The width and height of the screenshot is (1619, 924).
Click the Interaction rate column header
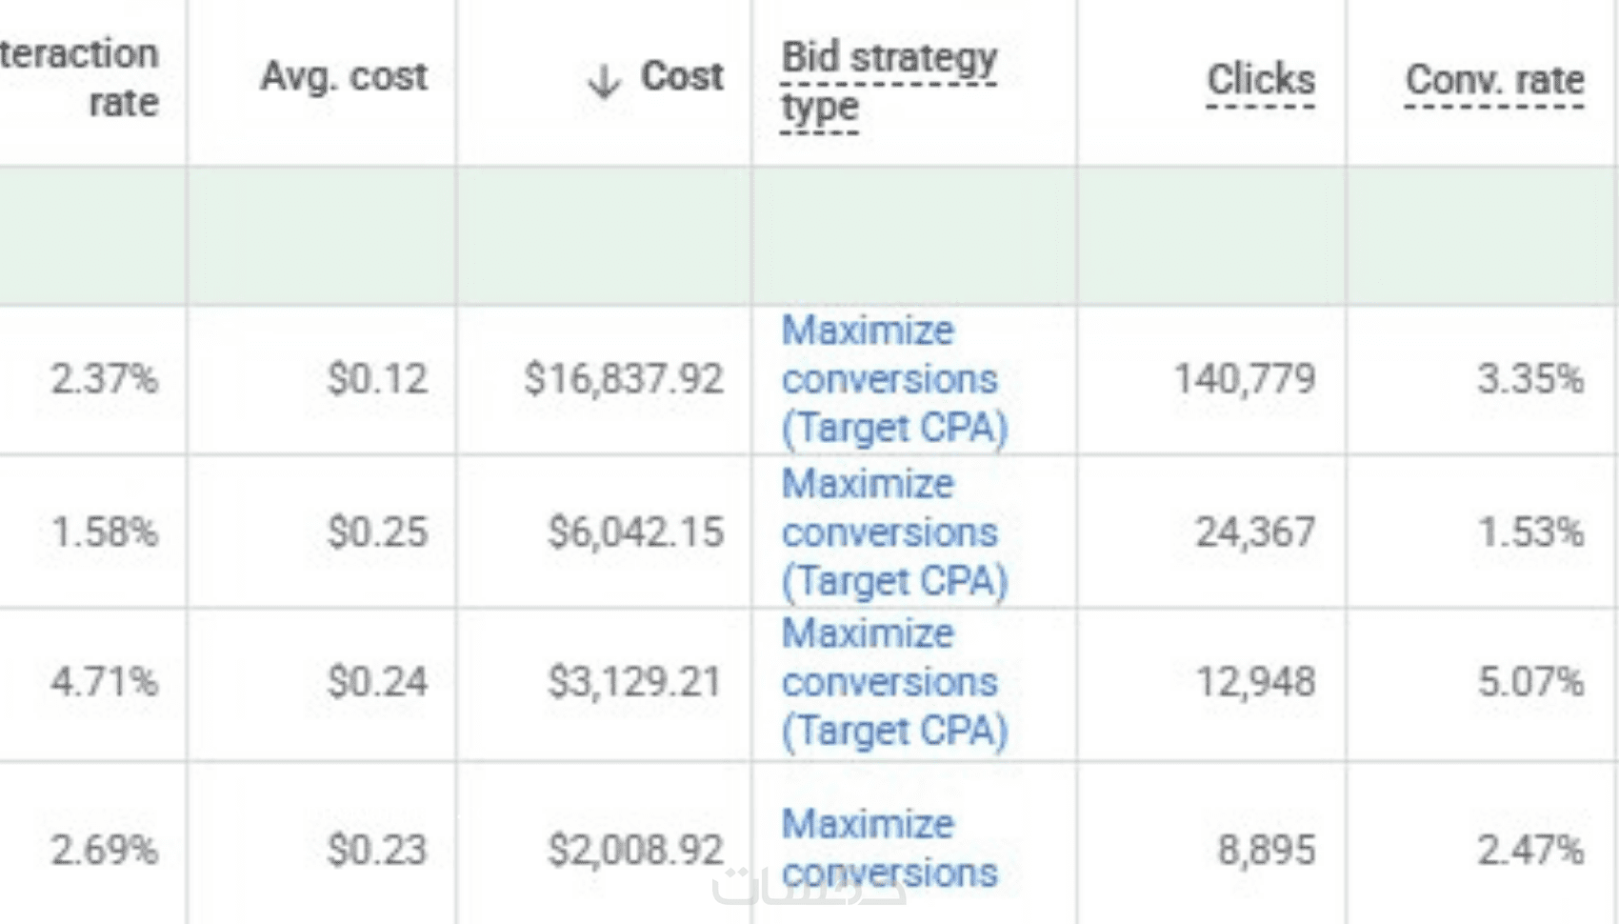(x=81, y=78)
